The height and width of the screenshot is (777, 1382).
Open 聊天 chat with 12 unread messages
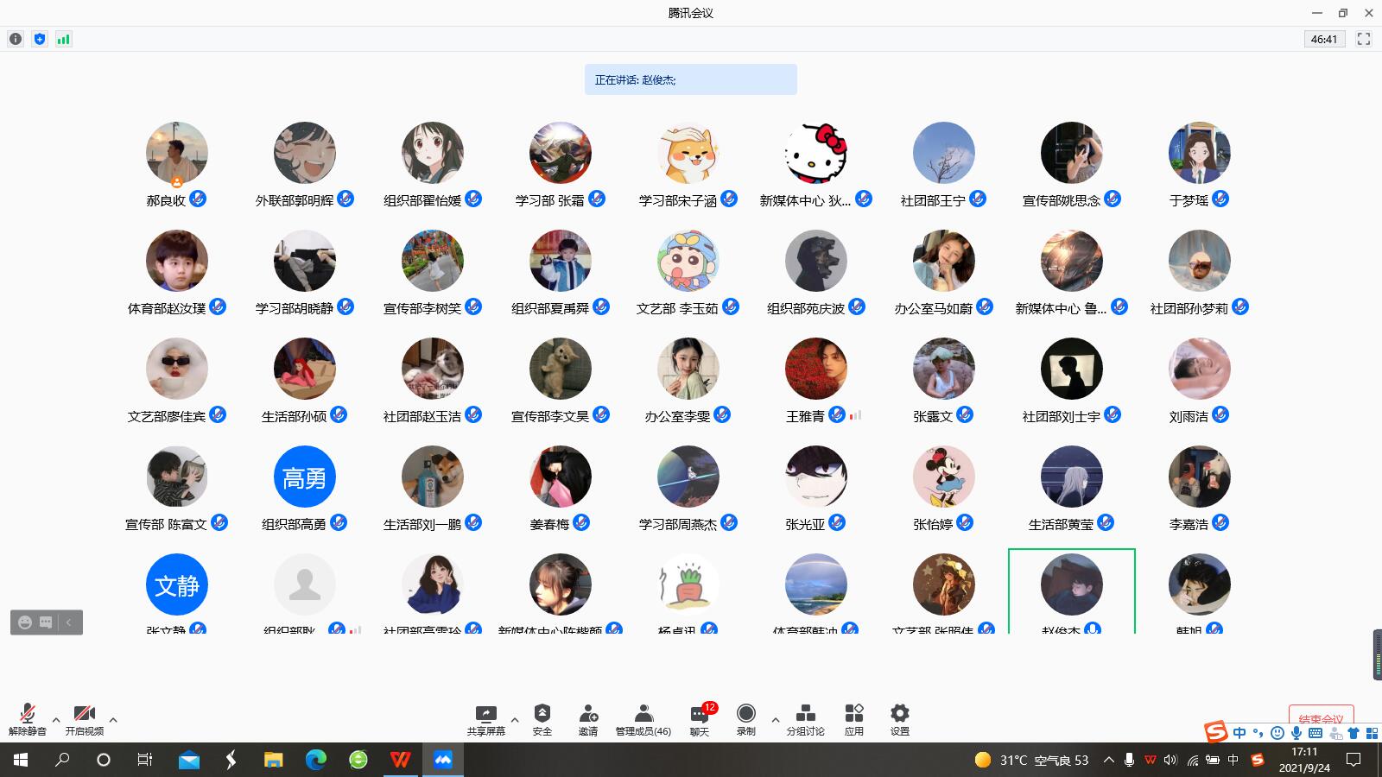click(x=700, y=719)
